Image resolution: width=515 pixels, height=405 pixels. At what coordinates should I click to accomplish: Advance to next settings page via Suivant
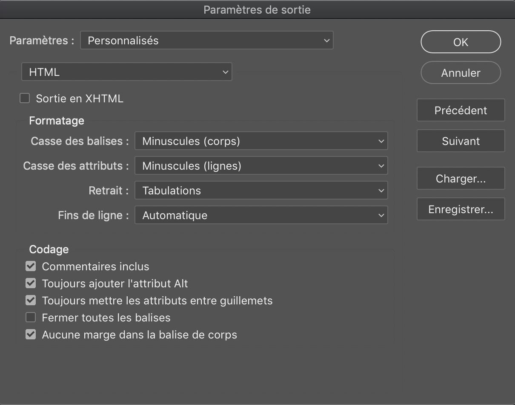coord(461,141)
